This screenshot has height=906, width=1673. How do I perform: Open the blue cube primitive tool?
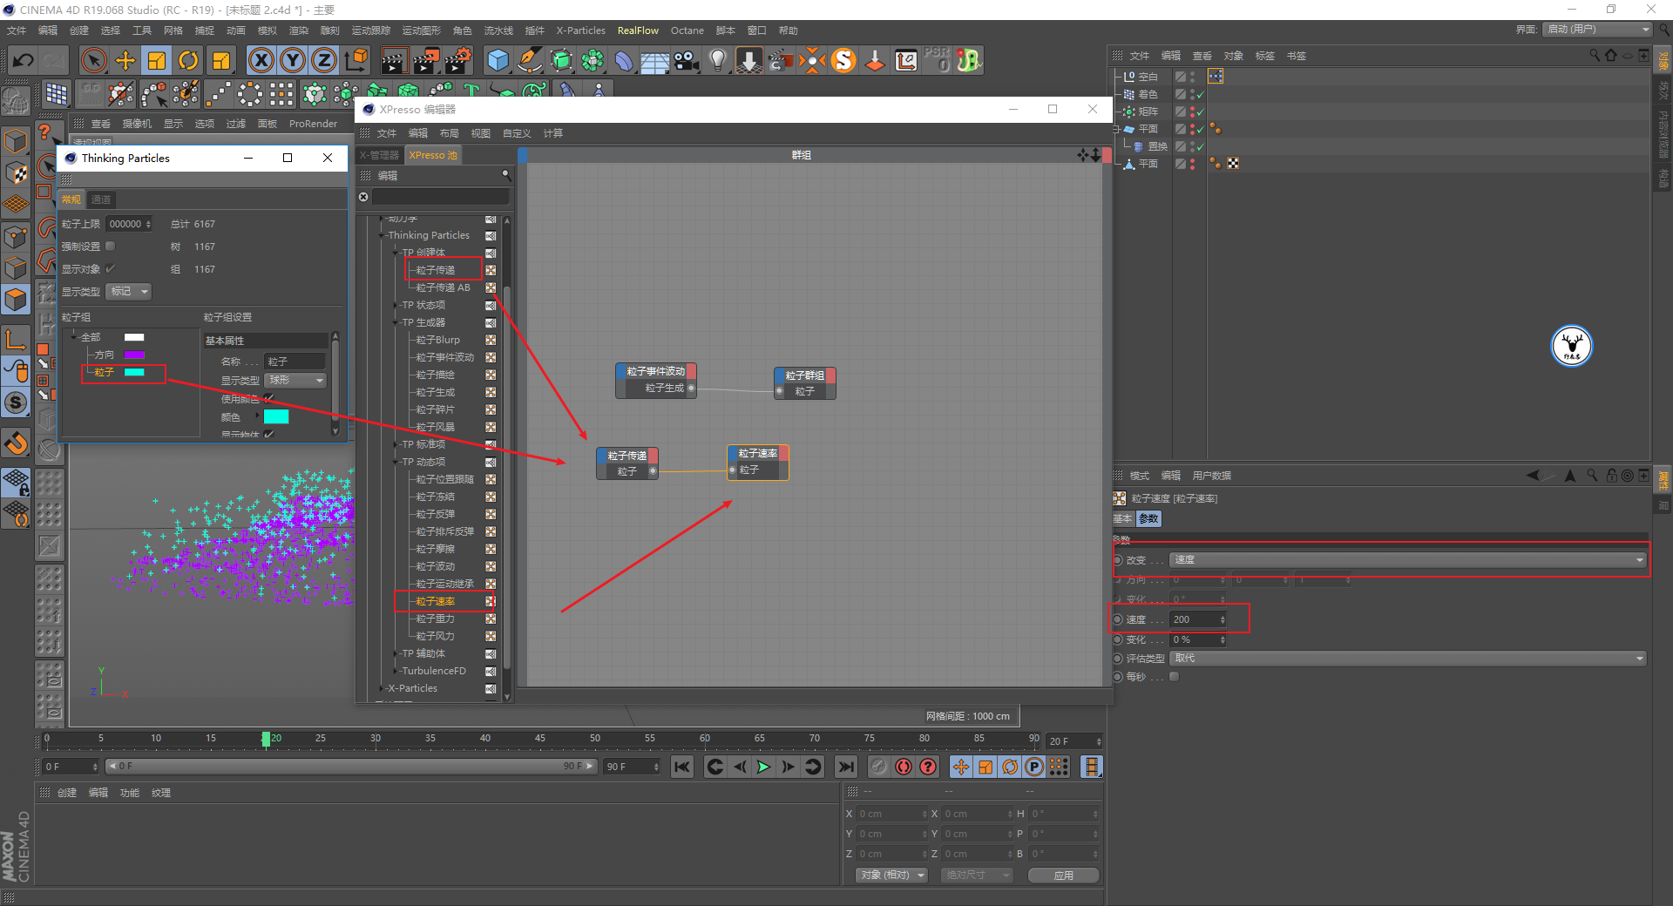pyautogui.click(x=498, y=60)
